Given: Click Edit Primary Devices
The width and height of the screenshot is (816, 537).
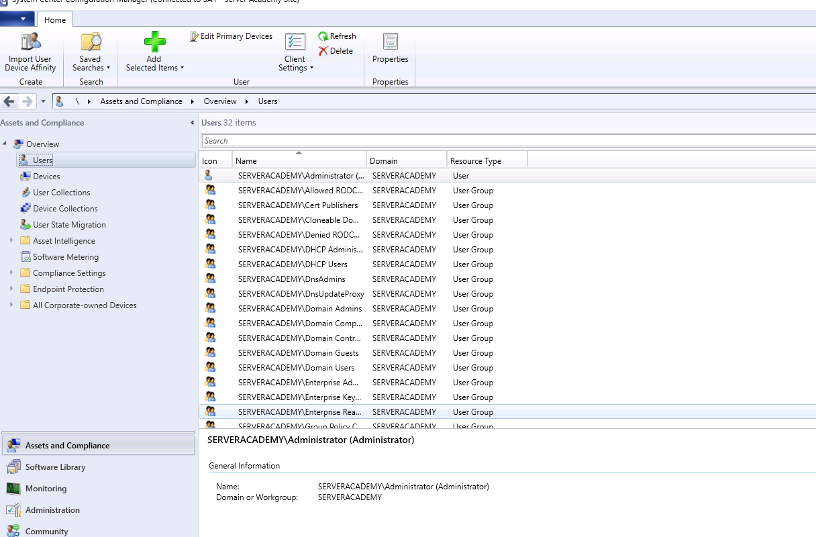Looking at the screenshot, I should 231,36.
